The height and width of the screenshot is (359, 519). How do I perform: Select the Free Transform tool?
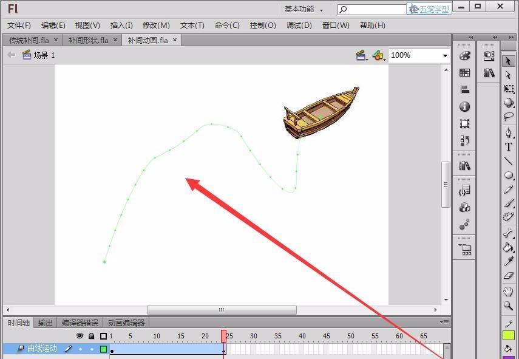pos(509,89)
